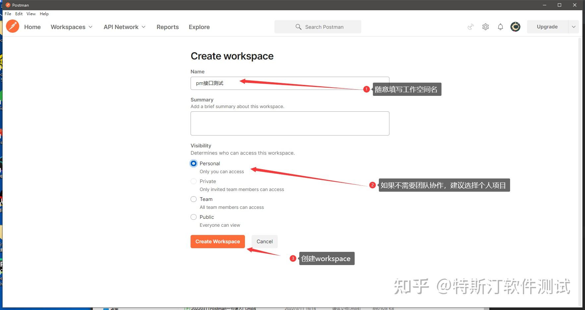Open the Reports tab
The height and width of the screenshot is (310, 585).
[168, 27]
